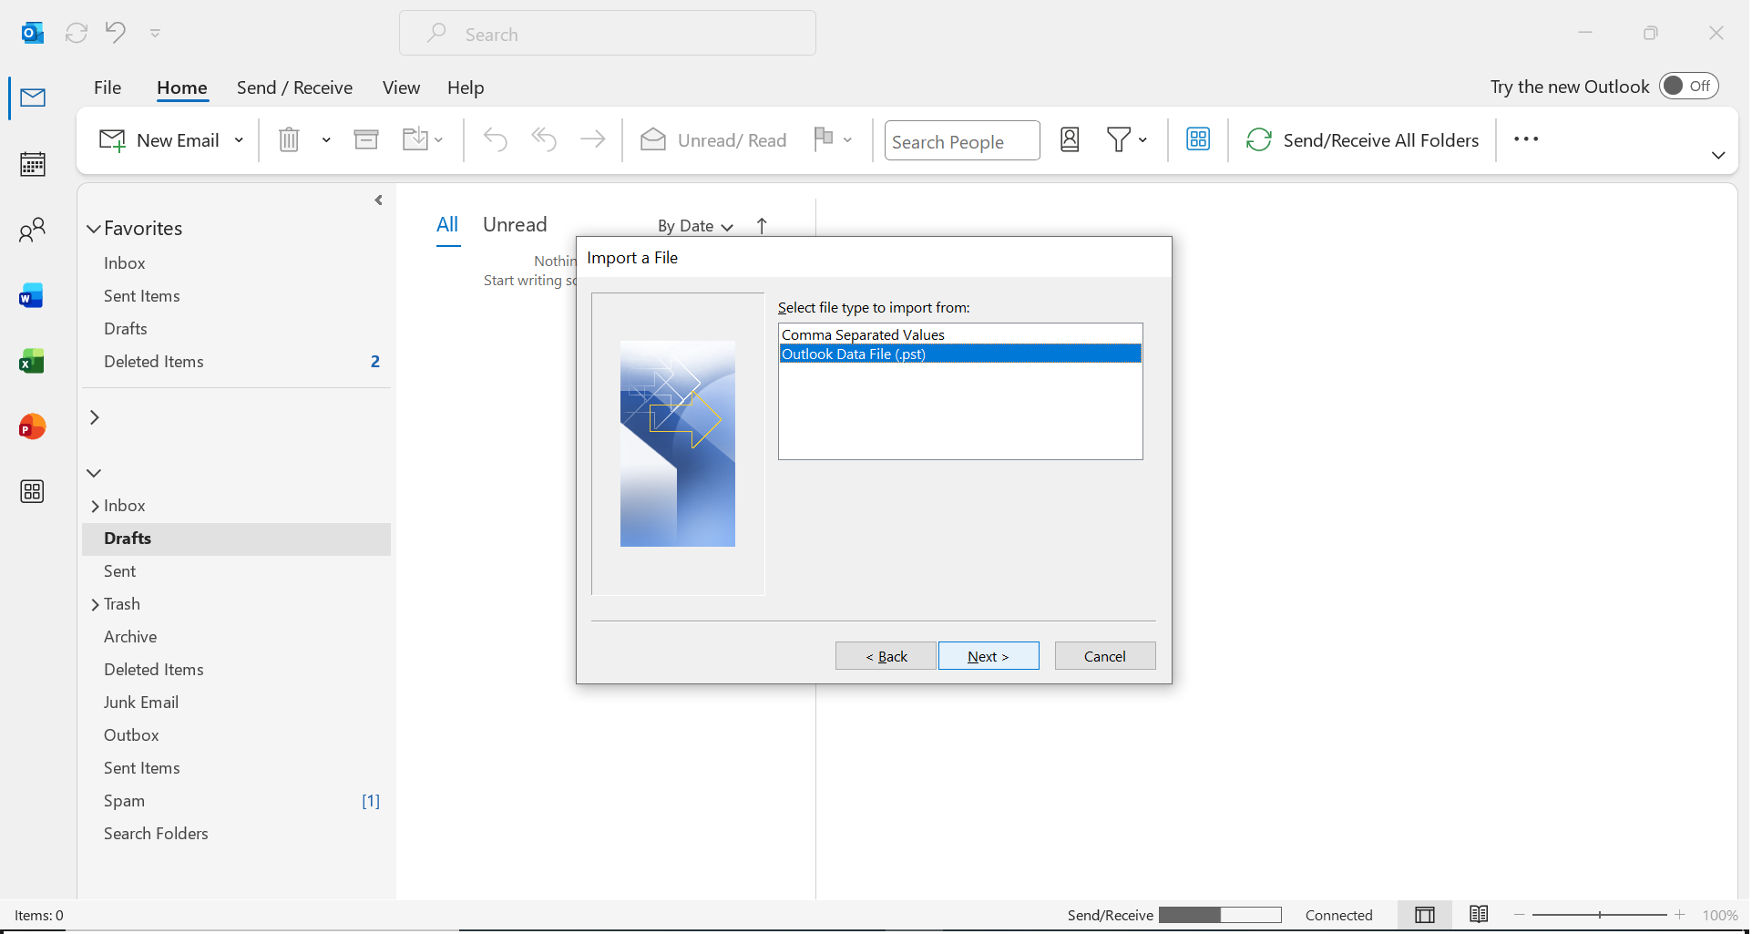
Task: Collapse Favorites section
Action: click(x=94, y=229)
